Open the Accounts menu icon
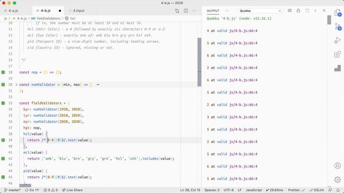Viewport: 344px width, 193px height. [338, 166]
